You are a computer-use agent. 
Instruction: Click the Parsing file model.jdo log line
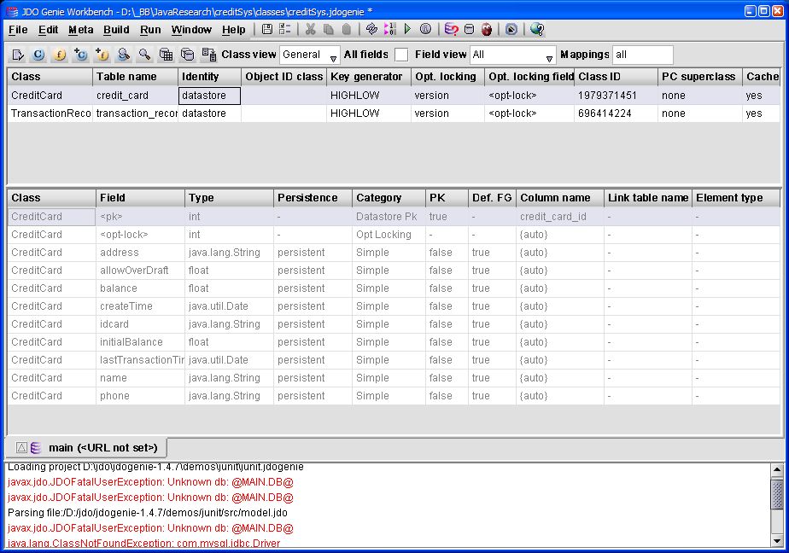[148, 513]
